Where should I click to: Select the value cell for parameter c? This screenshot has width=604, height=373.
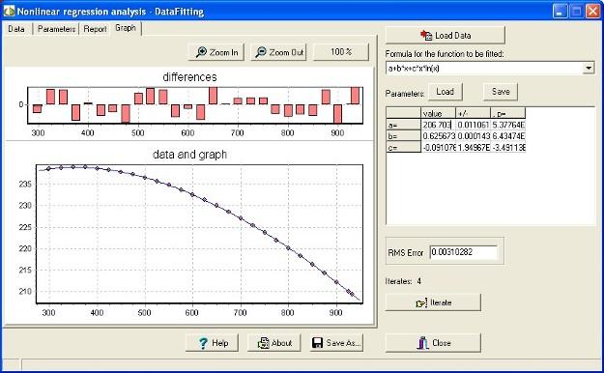[x=438, y=147]
